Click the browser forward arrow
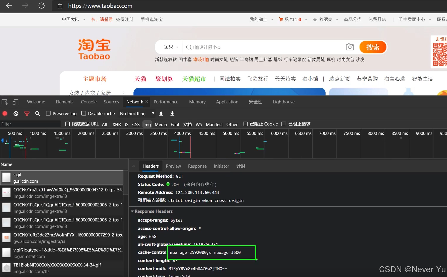Viewport: 447px width, 277px height. click(x=25, y=6)
